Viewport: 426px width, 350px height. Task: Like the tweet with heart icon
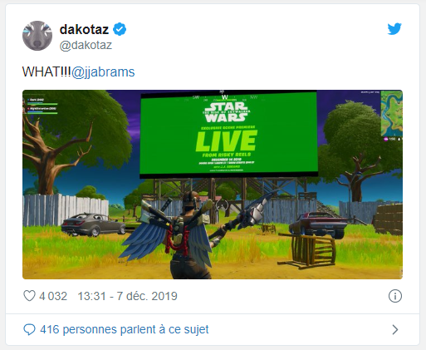pos(29,296)
